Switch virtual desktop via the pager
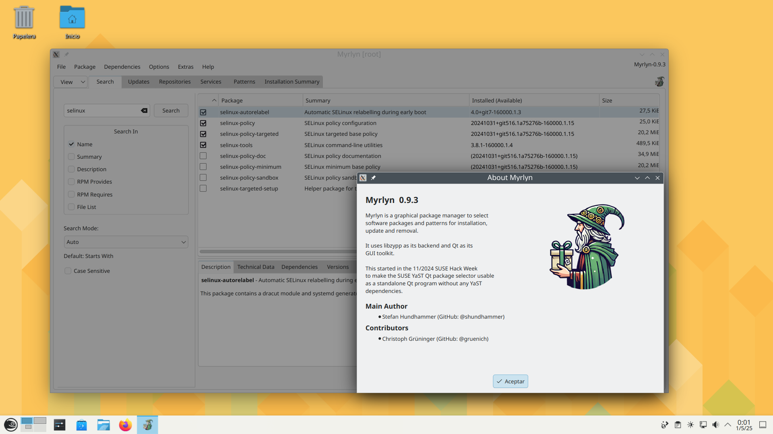 34,424
